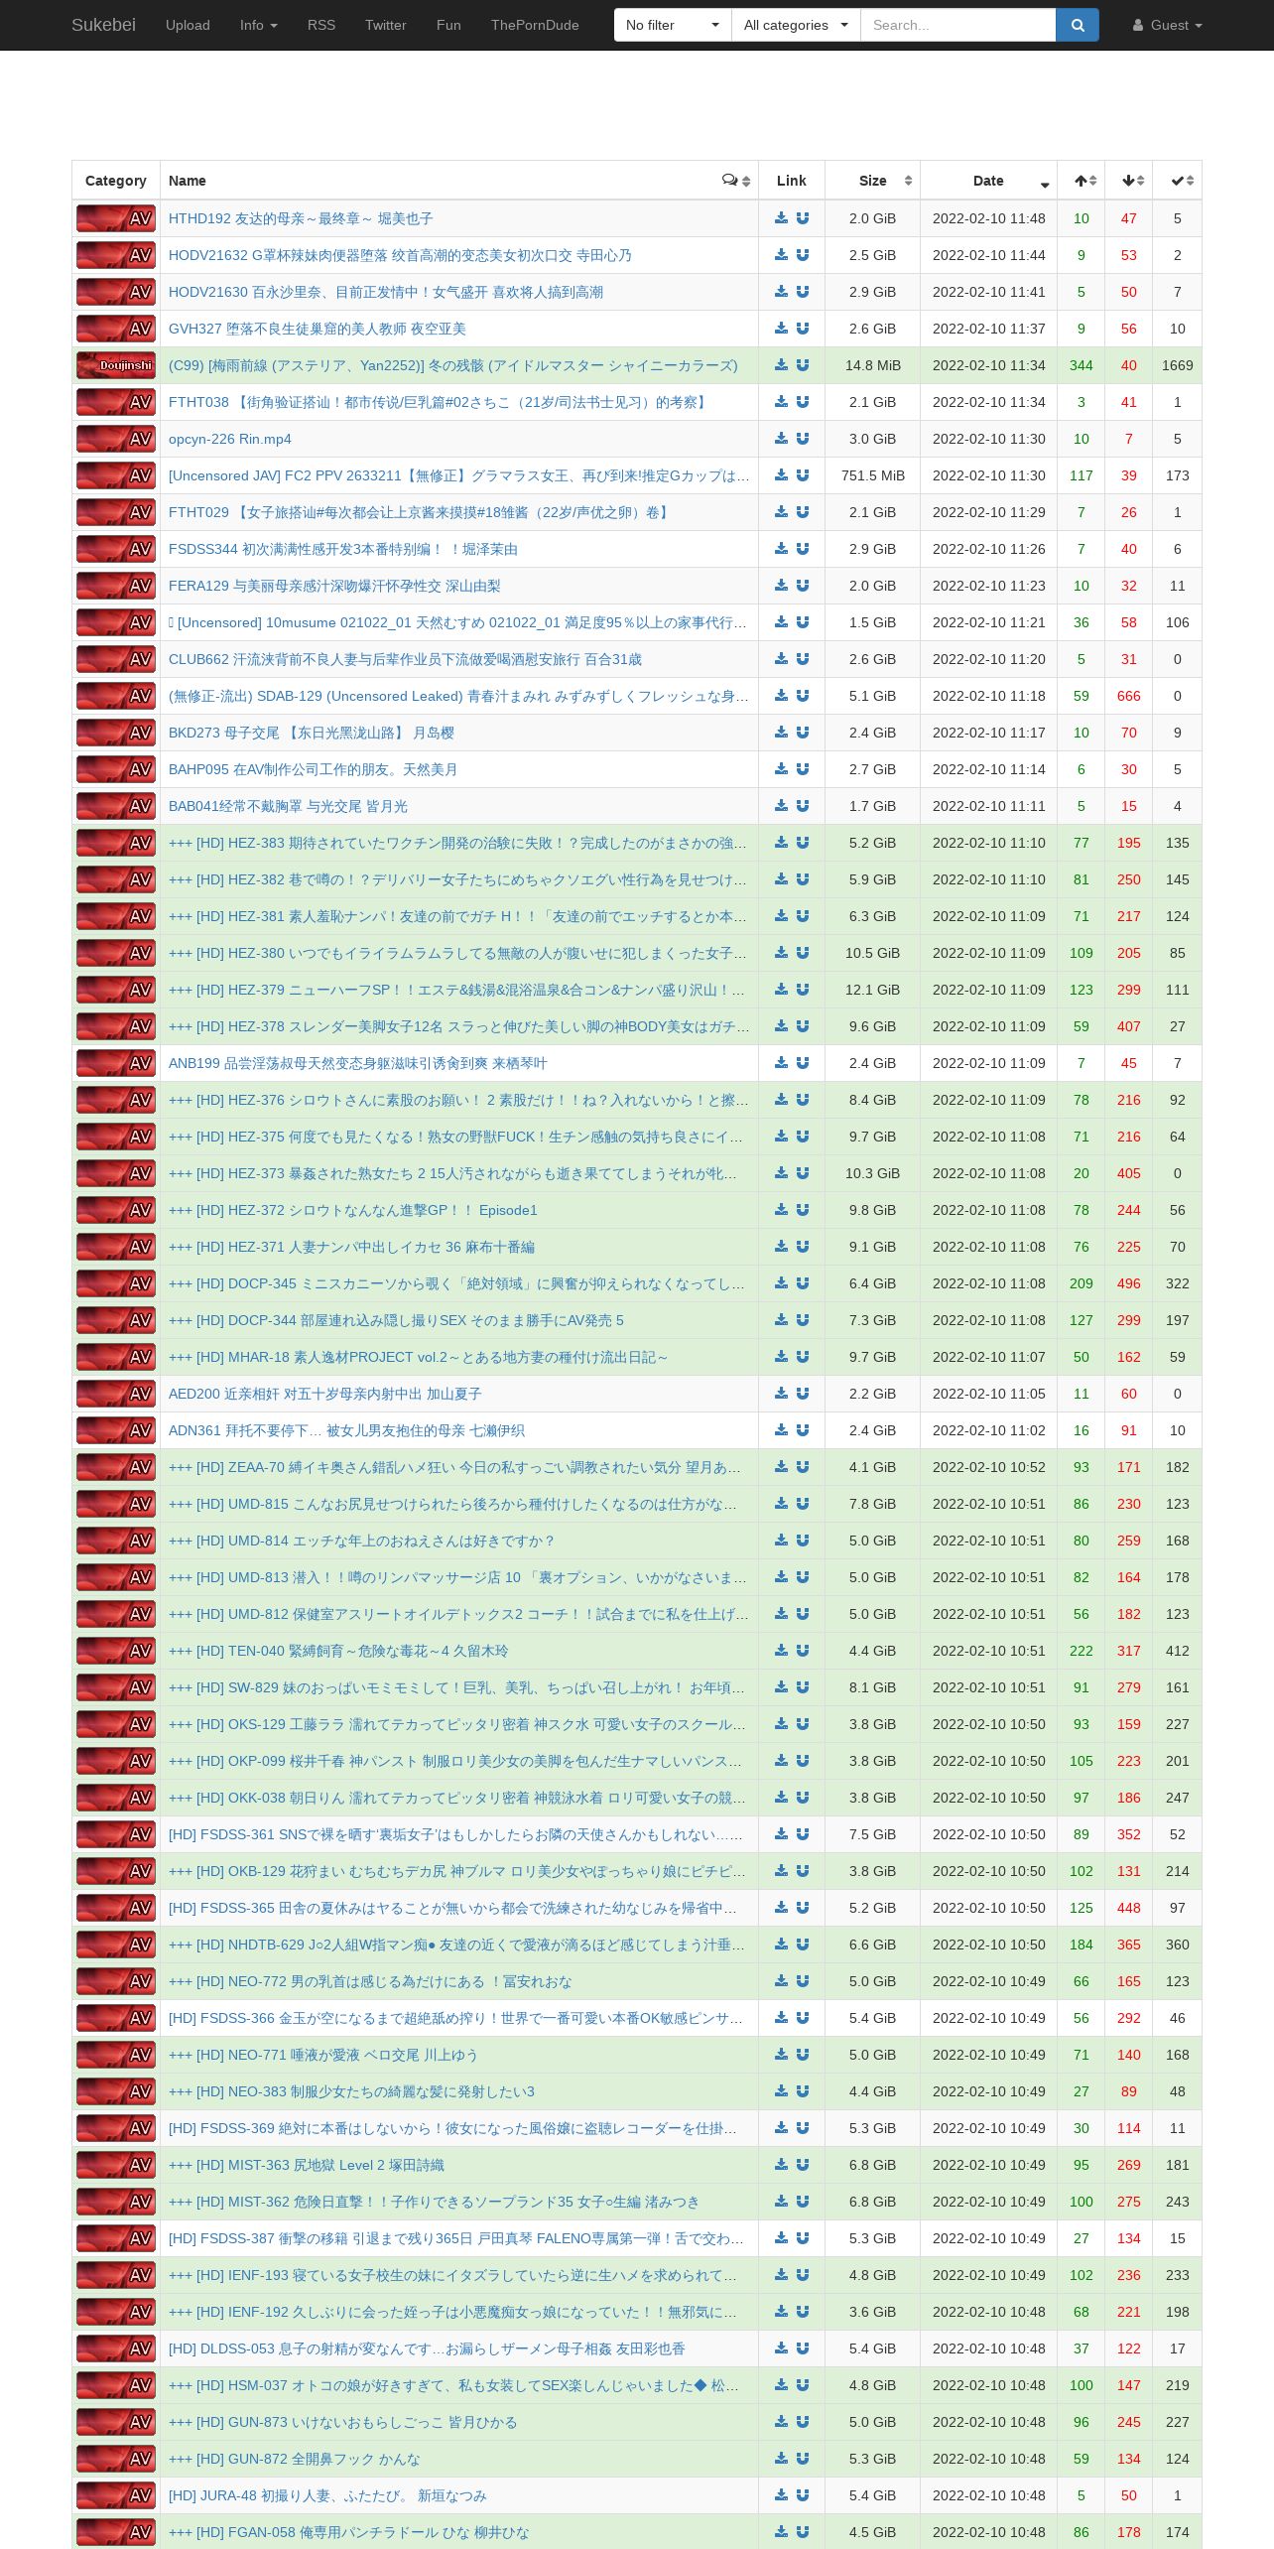Open the SDAB-129 torrent link
This screenshot has height=2549, width=1274.
[x=458, y=696]
